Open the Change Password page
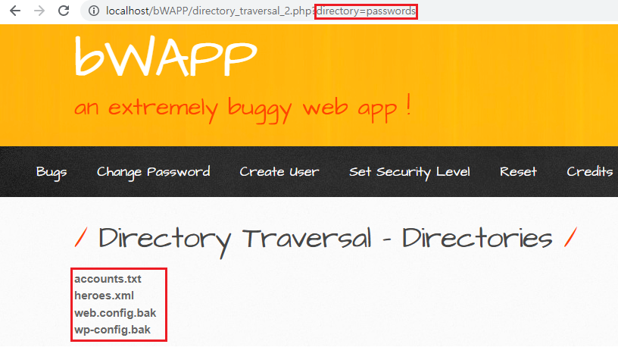This screenshot has width=618, height=363. [153, 172]
